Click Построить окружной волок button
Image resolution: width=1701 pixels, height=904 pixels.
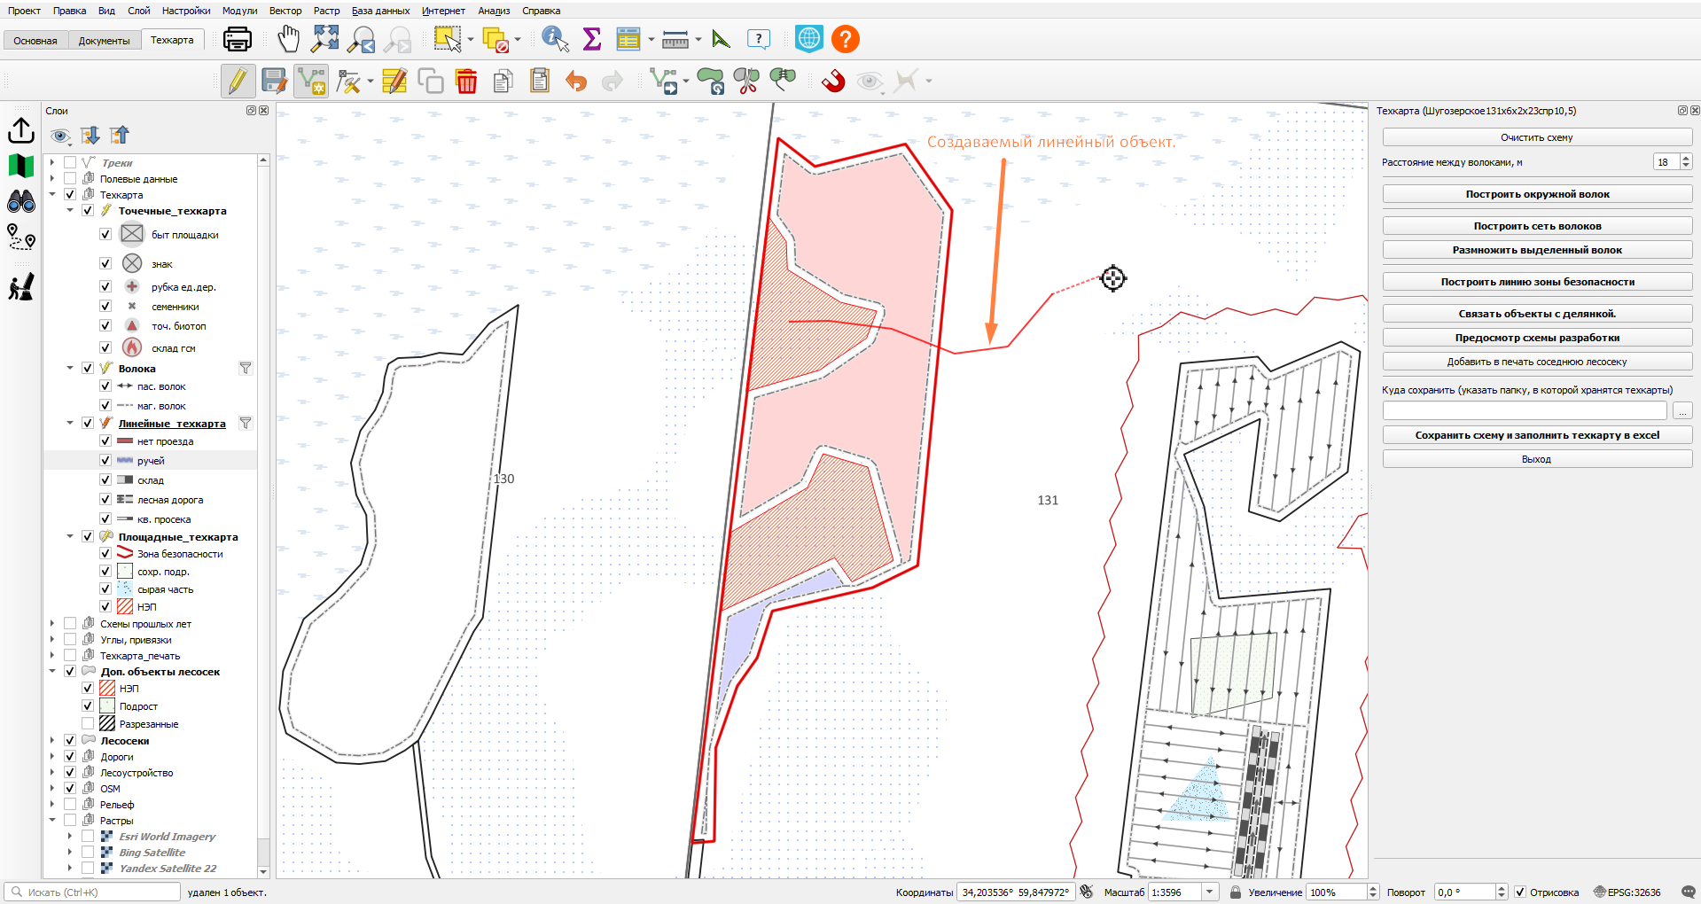pos(1537,194)
